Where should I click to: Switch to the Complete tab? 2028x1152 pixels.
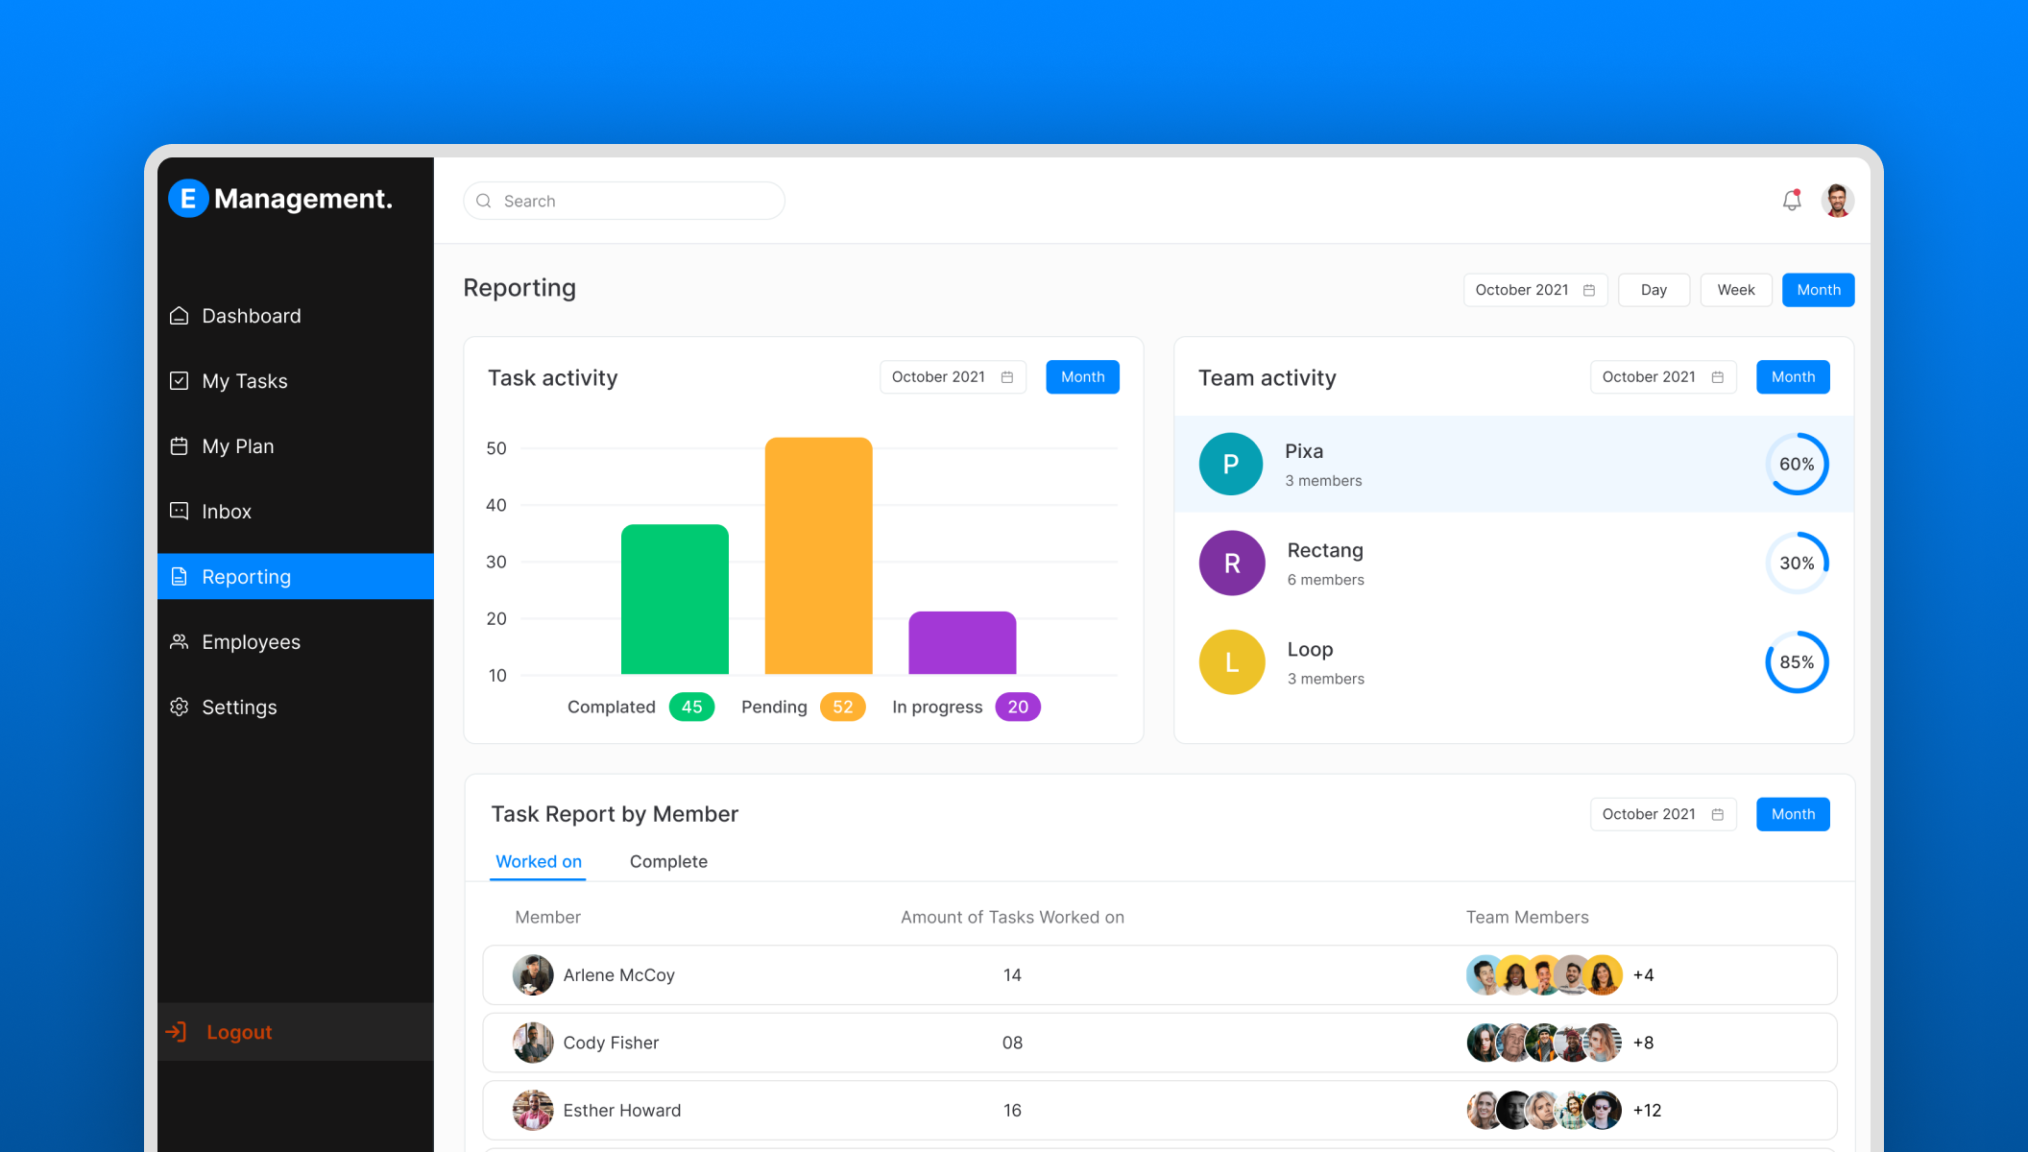(668, 862)
